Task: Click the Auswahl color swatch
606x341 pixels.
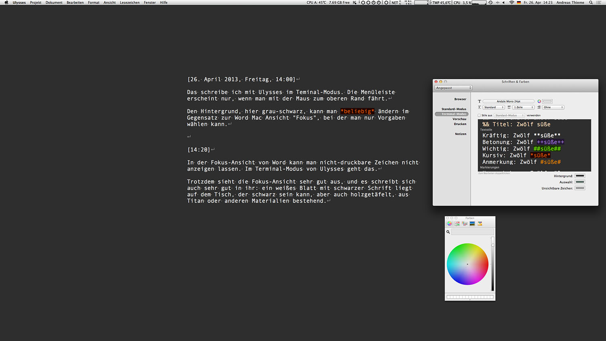Action: [580, 182]
